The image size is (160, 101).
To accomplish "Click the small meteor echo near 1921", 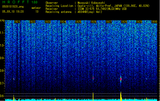I will (14, 79).
